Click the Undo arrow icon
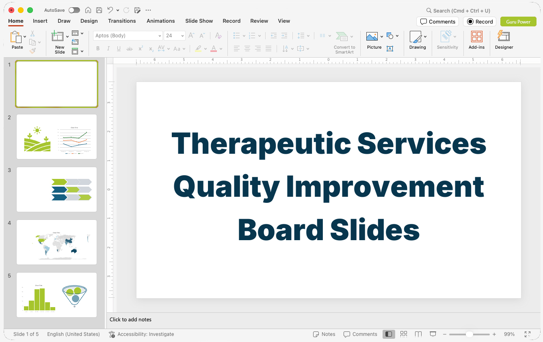 coord(110,10)
